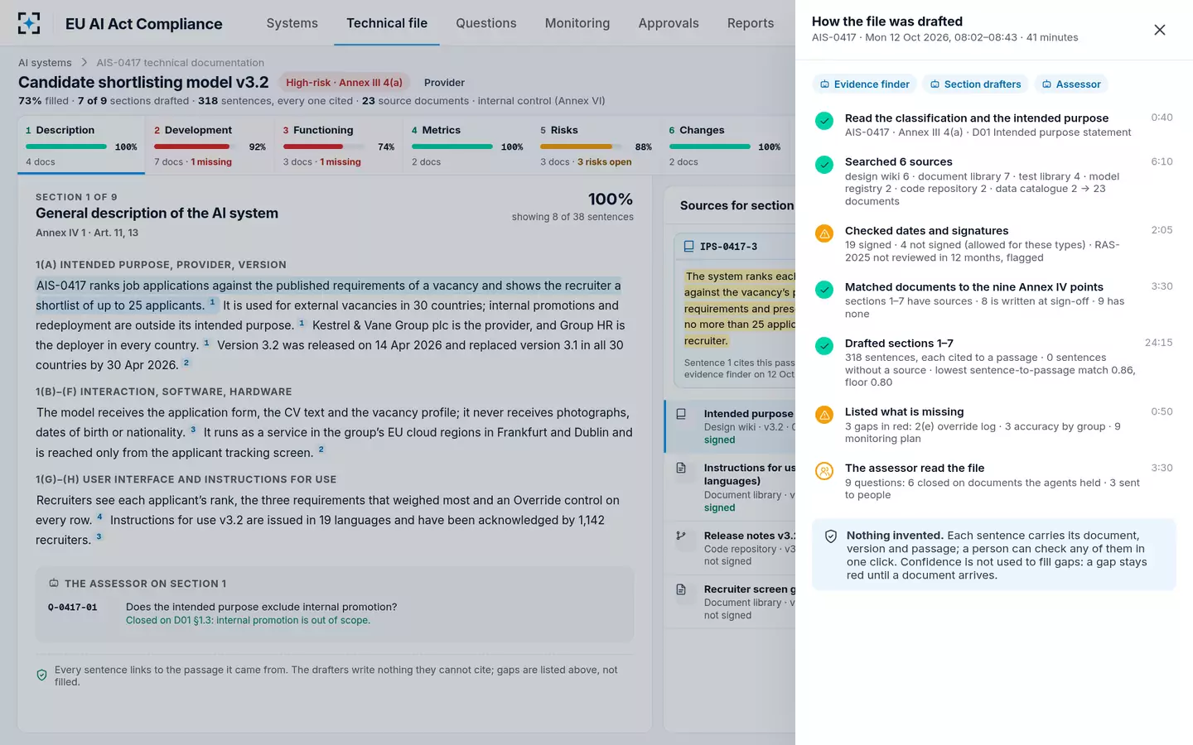
Task: Click warning icon beside 'Listed what is missing'
Action: coord(824,415)
